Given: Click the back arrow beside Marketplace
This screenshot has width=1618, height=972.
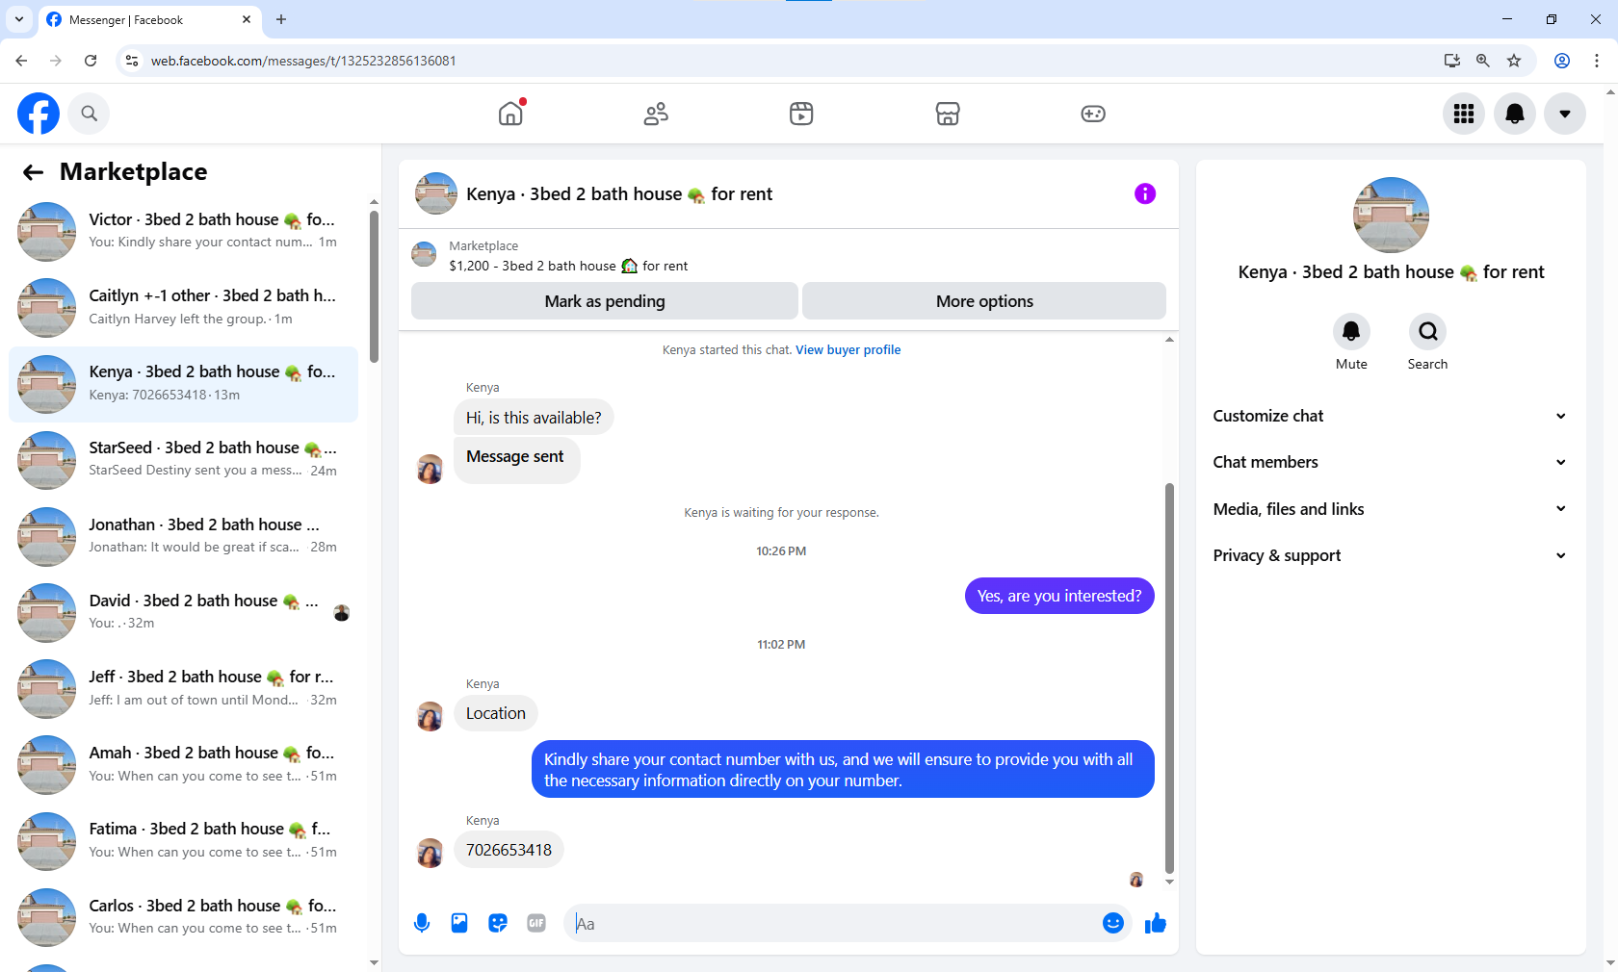Looking at the screenshot, I should point(34,172).
